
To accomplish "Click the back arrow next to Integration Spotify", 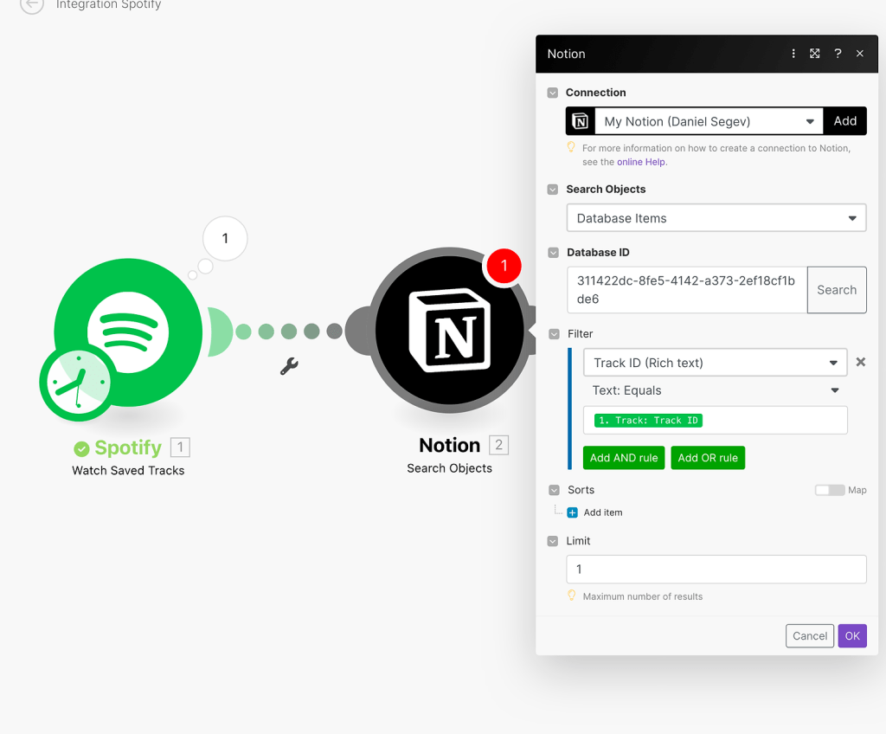I will click(31, 7).
